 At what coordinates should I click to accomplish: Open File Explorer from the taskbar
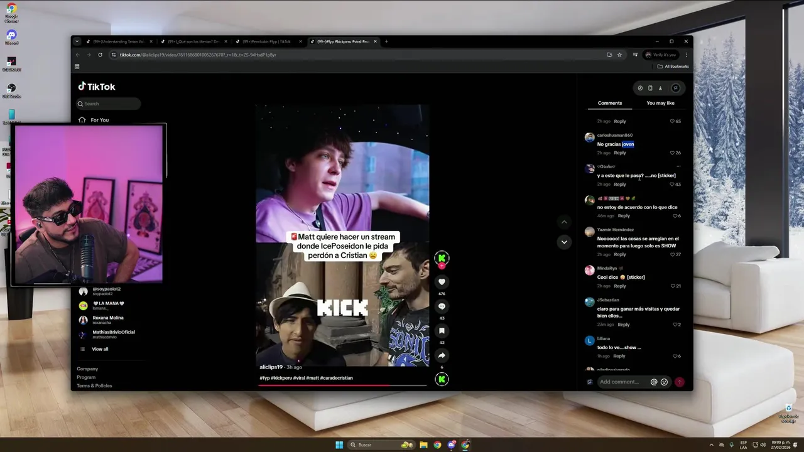(x=423, y=444)
